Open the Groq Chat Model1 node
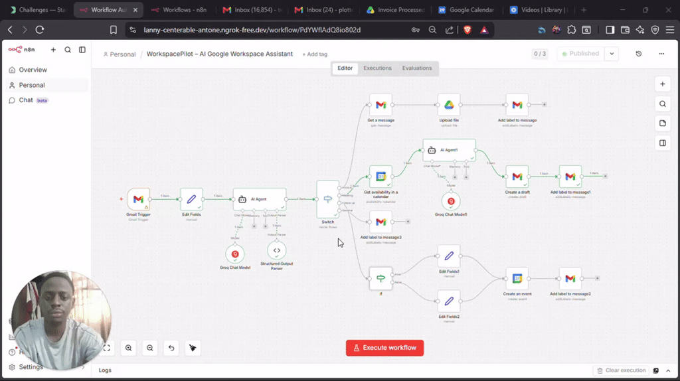Image resolution: width=680 pixels, height=381 pixels. 451,201
